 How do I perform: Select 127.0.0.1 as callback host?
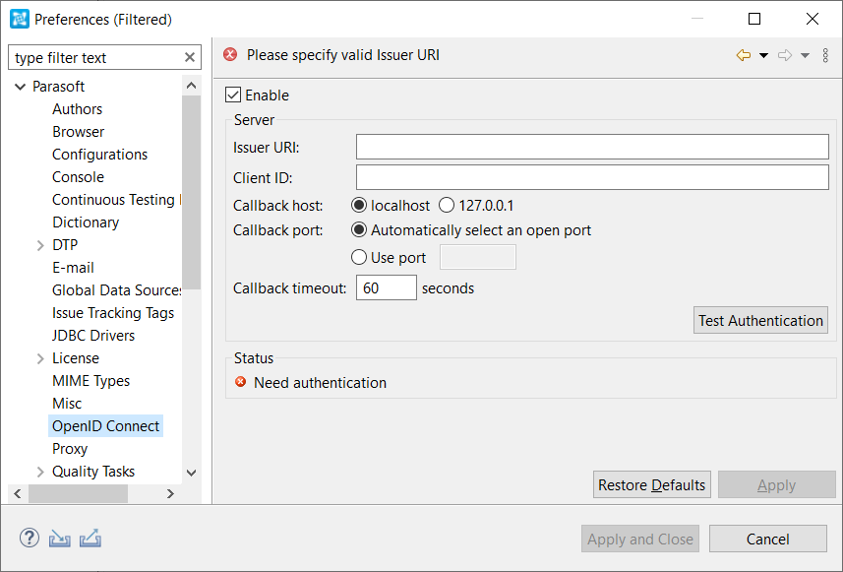(x=447, y=206)
